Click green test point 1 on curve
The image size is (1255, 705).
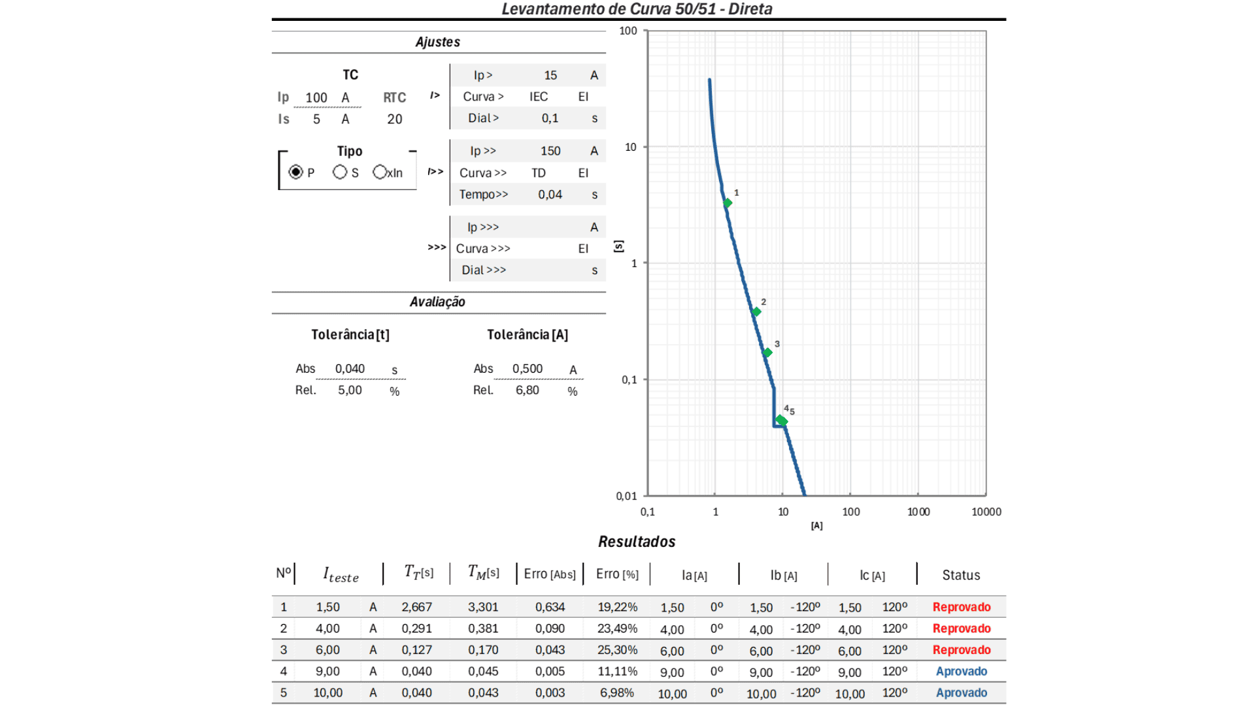point(728,203)
